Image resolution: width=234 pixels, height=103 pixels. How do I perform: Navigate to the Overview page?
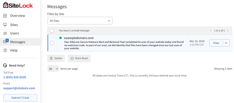coord(18,16)
